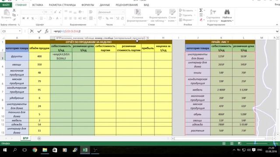The width and height of the screenshot is (280, 157).
Task: Cancel formula entry with the X icon
Action: point(32,31)
